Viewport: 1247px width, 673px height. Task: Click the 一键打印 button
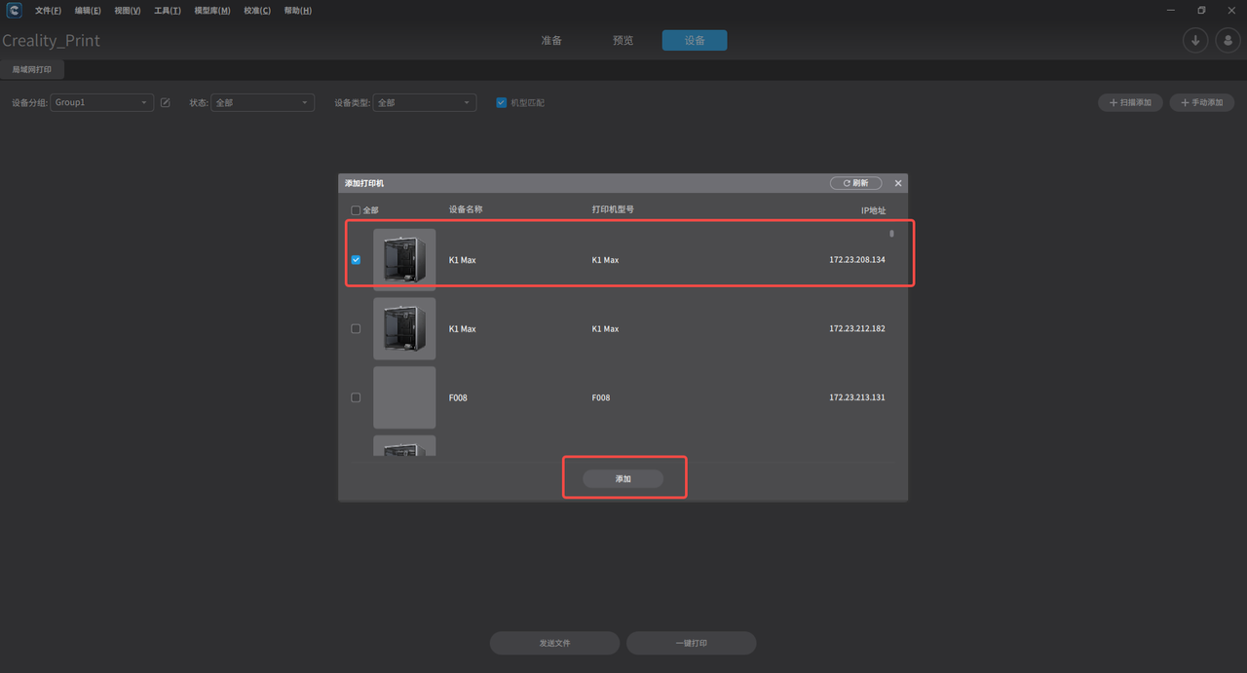[692, 643]
